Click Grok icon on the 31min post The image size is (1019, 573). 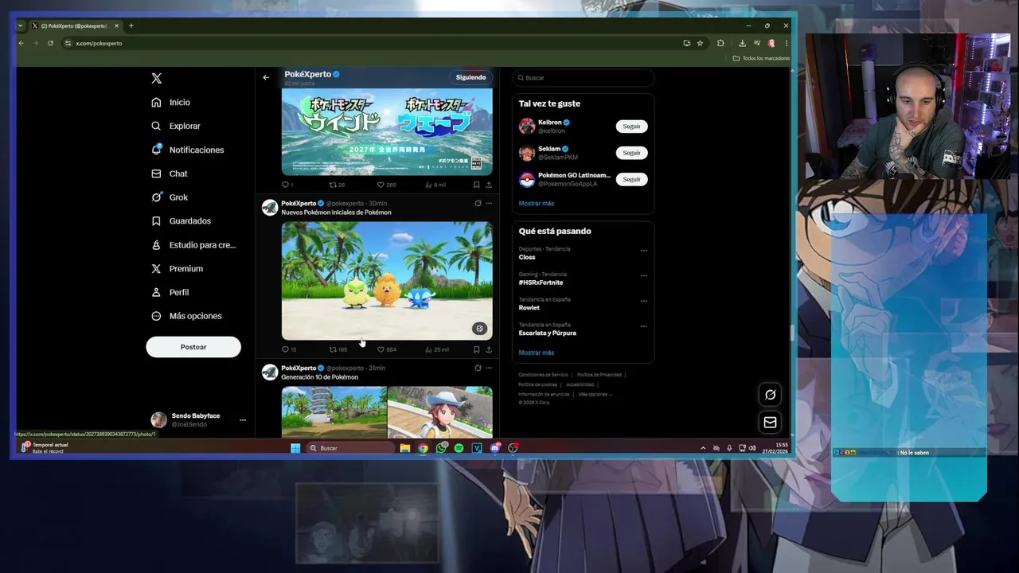tap(478, 368)
